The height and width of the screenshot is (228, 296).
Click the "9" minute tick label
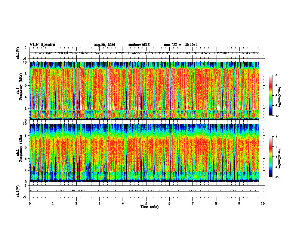point(239,203)
